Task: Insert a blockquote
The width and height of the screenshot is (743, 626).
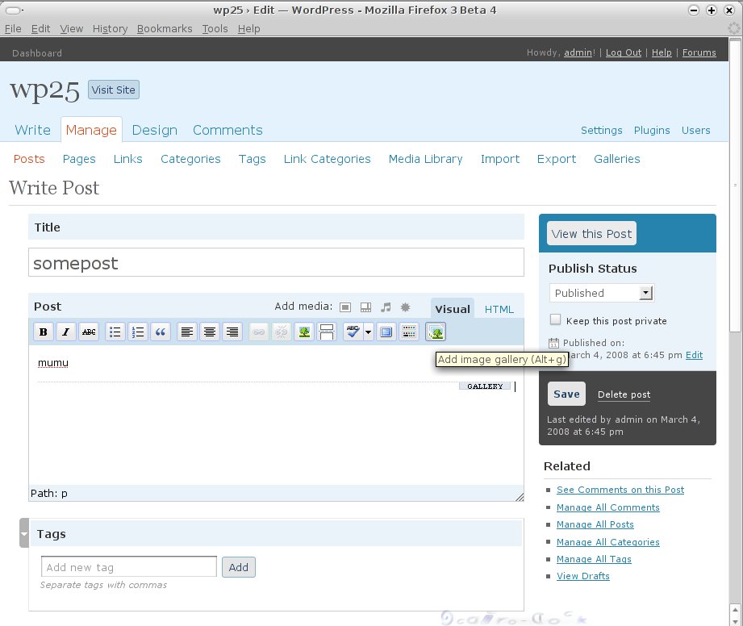Action: (x=161, y=332)
